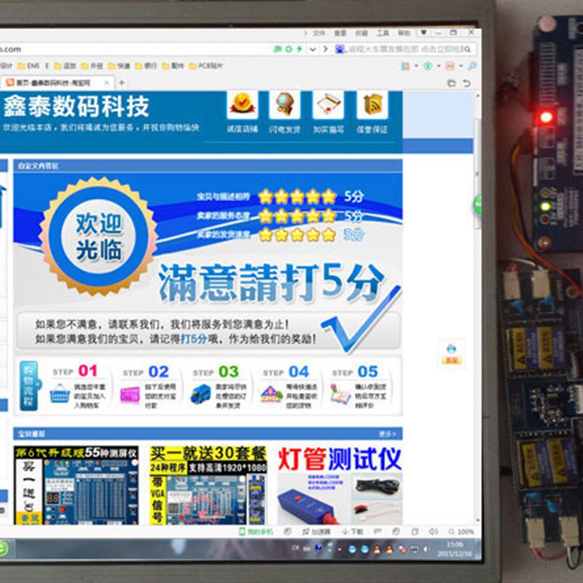
Task: Click the 诚信店铺 badge icon
Action: [x=243, y=103]
